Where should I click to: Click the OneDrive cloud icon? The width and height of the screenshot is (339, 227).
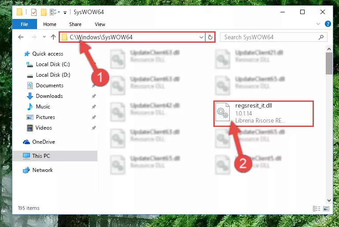tap(26, 142)
